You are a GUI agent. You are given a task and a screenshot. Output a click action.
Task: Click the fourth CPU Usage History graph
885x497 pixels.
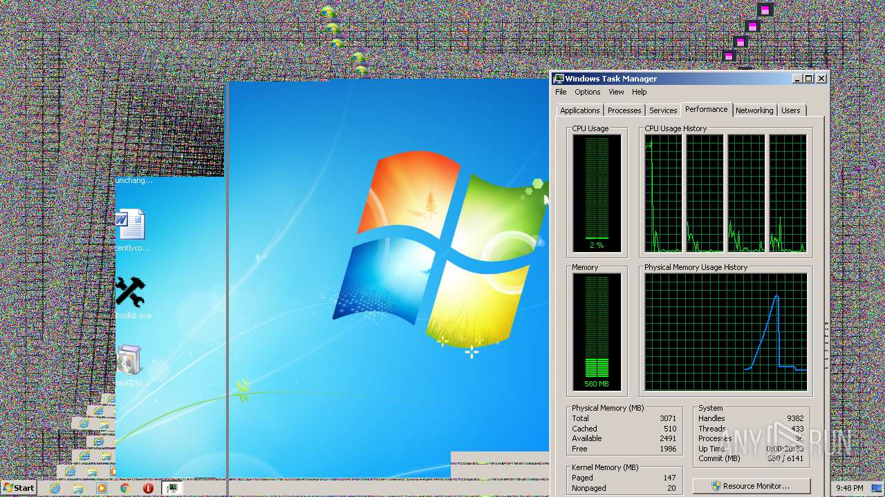point(788,193)
